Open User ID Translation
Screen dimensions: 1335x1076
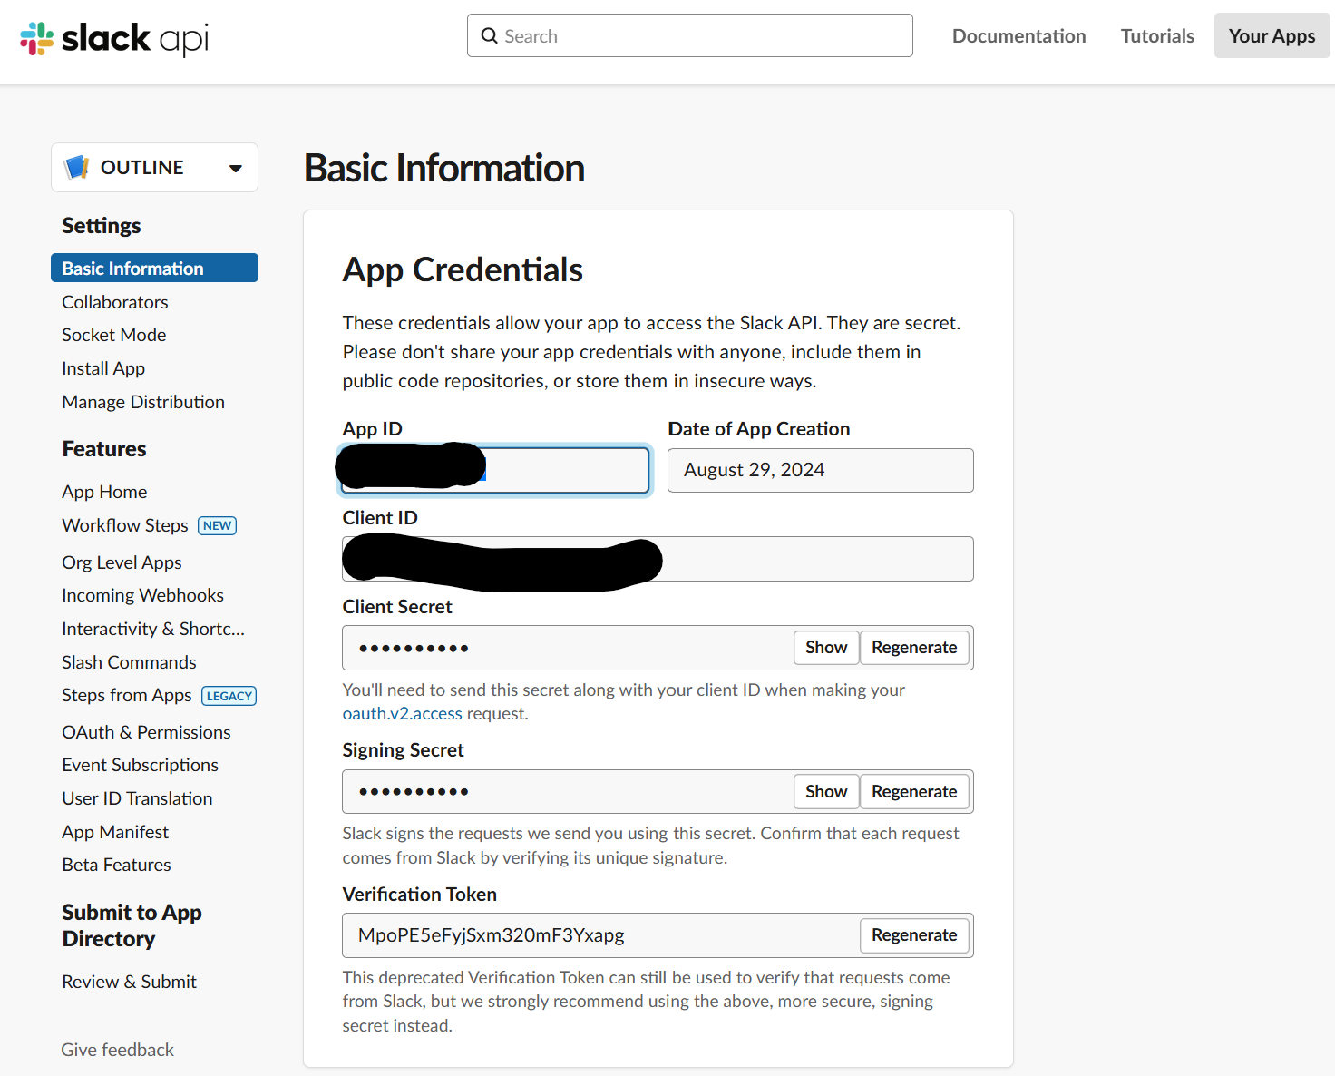point(137,798)
